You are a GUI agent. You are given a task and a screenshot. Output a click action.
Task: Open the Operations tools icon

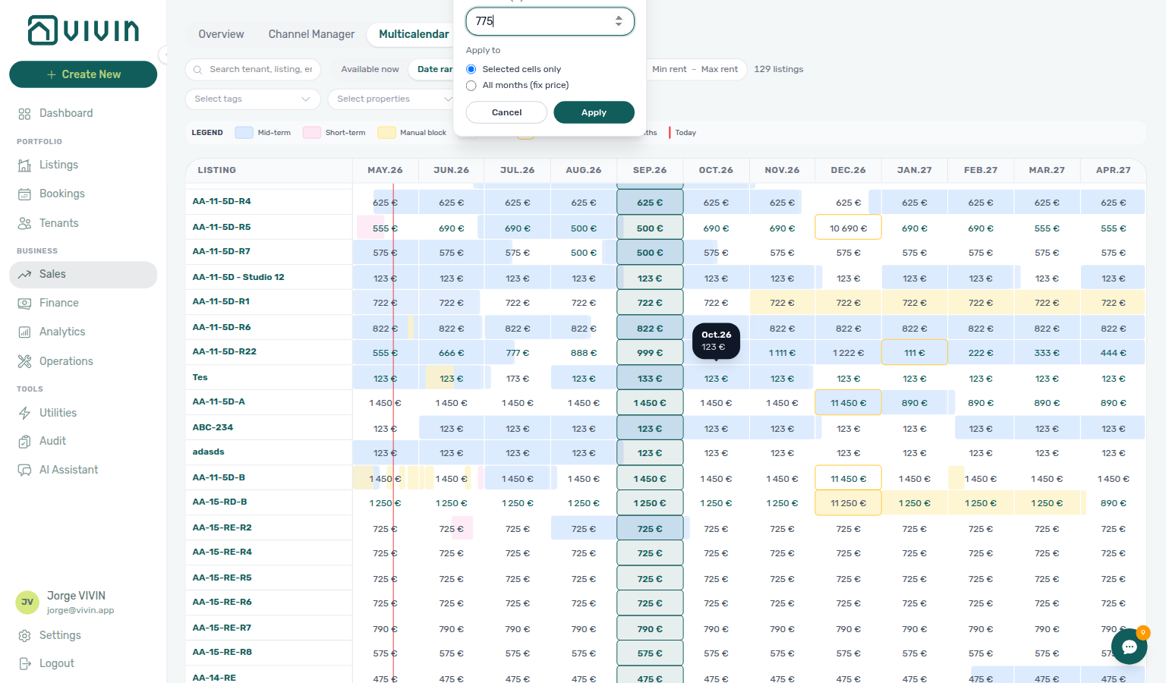[24, 361]
